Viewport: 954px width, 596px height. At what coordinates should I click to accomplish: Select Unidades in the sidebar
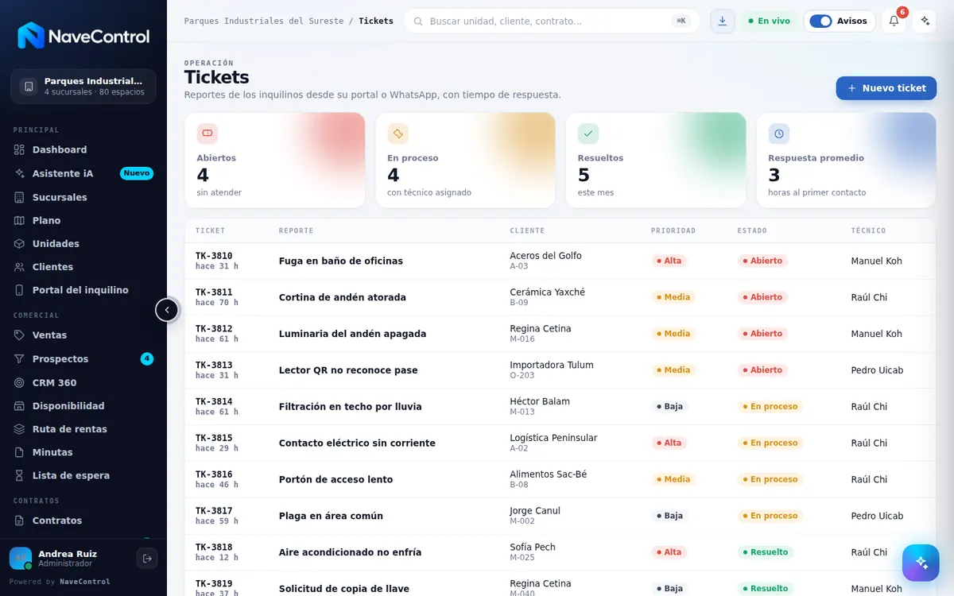83,243
